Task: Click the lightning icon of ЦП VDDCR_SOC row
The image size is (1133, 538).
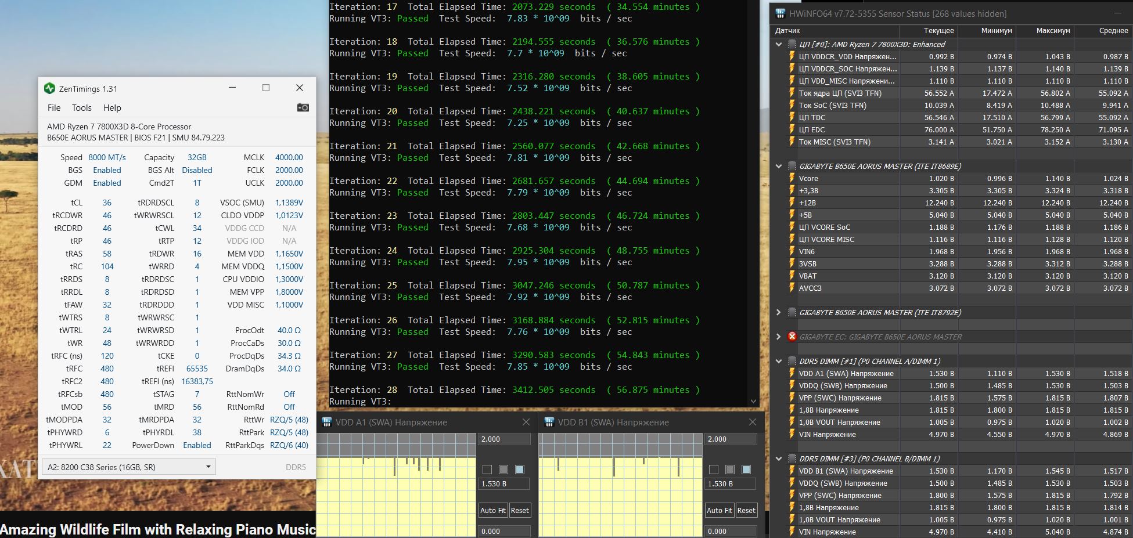Action: (792, 68)
